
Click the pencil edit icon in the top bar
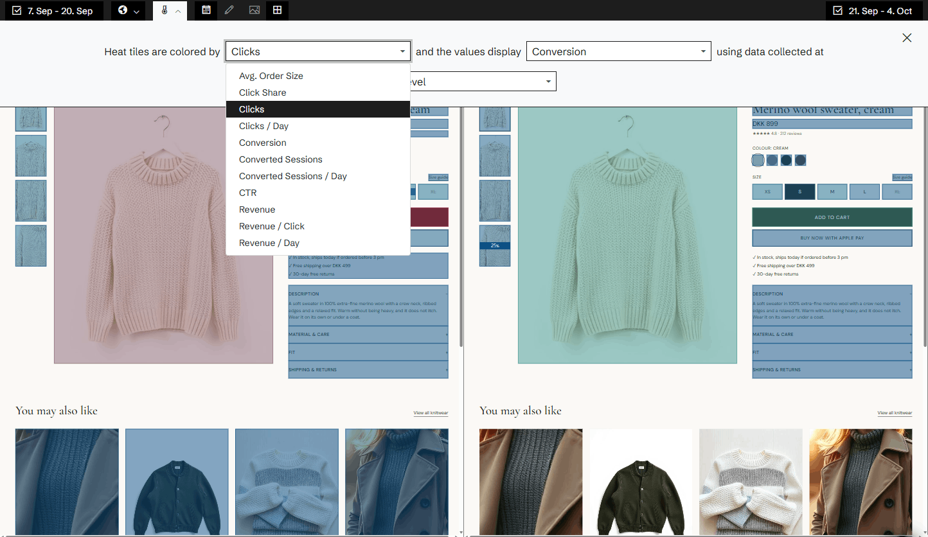pyautogui.click(x=229, y=10)
